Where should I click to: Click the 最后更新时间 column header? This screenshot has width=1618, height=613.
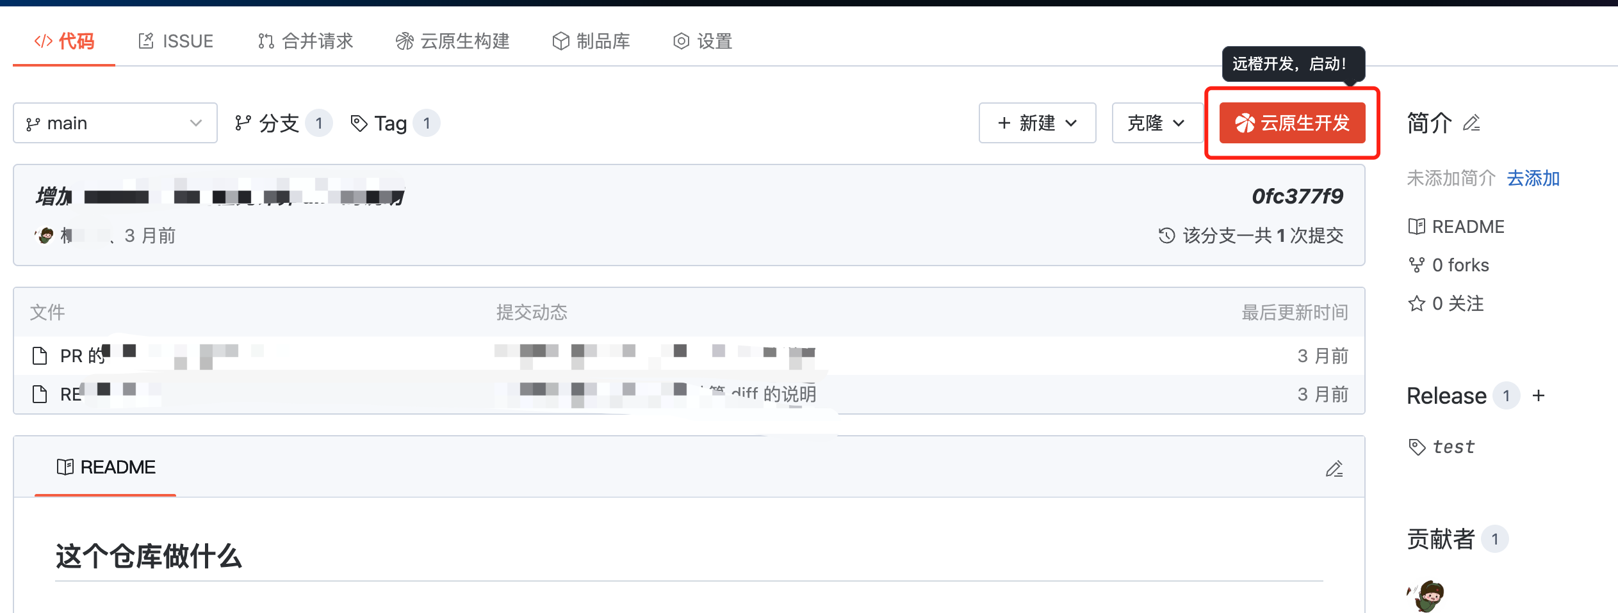[x=1295, y=312]
